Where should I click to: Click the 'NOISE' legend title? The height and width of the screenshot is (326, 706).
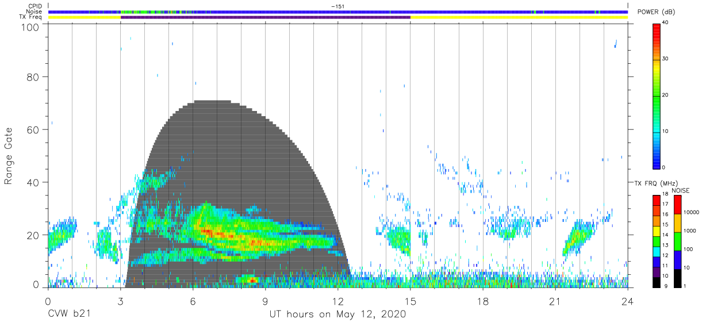point(681,190)
